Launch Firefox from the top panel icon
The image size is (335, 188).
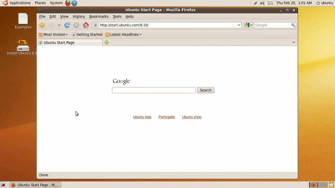[x=68, y=3]
